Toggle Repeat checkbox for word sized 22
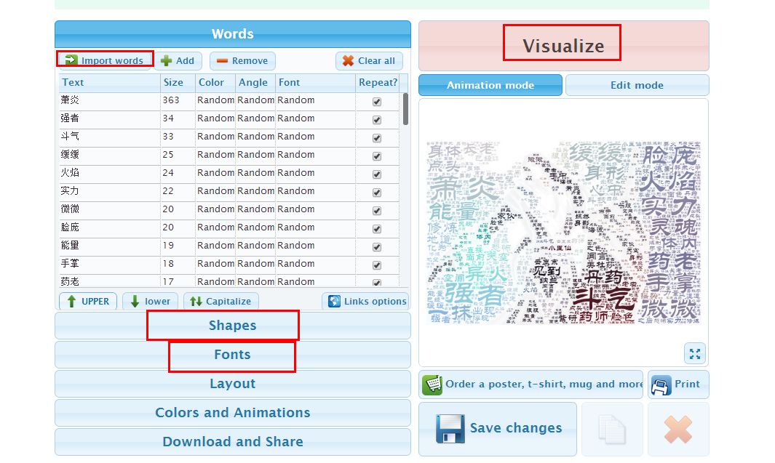Screen dimensions: 775x463 point(377,193)
